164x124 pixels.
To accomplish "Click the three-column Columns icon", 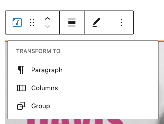I will click(21, 88).
